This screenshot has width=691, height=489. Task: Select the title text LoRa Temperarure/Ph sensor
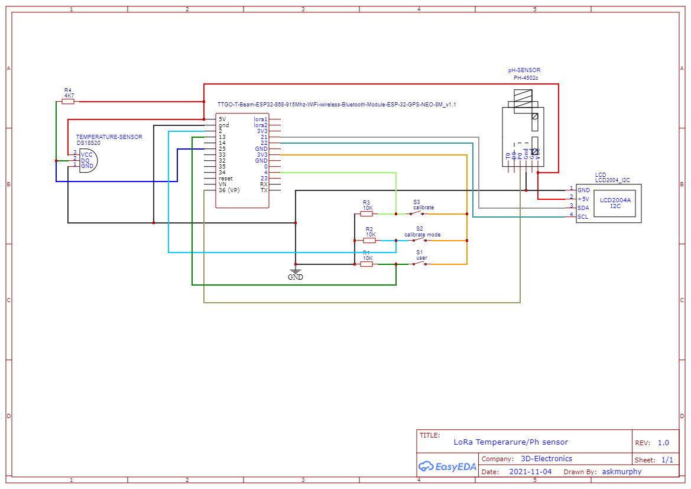click(x=510, y=442)
